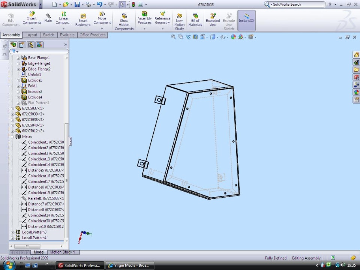Open the File Explorer task pane
360x270 pixels.
coord(356,70)
